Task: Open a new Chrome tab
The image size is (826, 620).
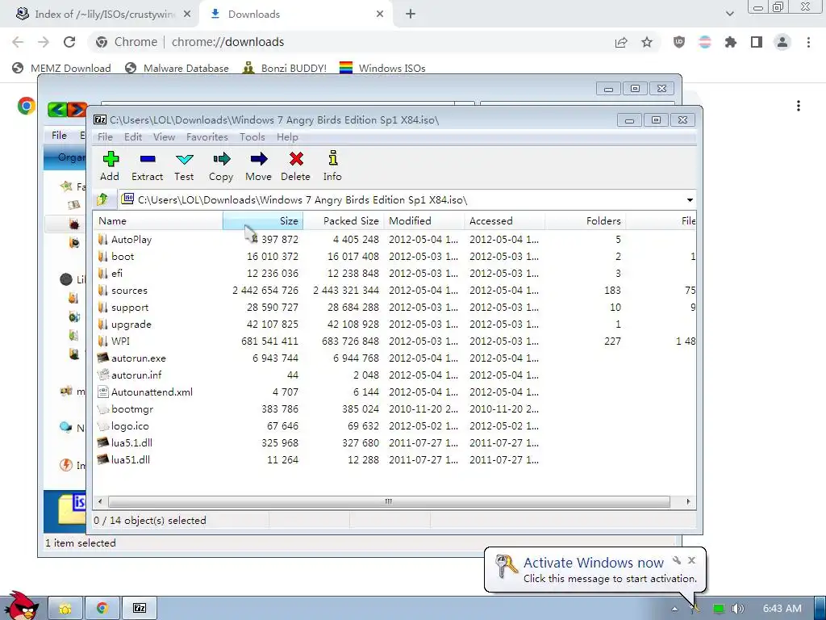Action: click(x=411, y=15)
